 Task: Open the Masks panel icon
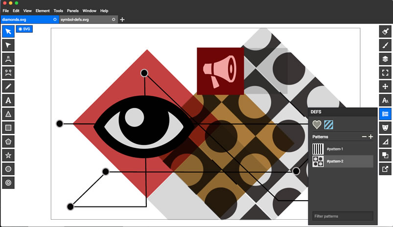click(x=385, y=127)
